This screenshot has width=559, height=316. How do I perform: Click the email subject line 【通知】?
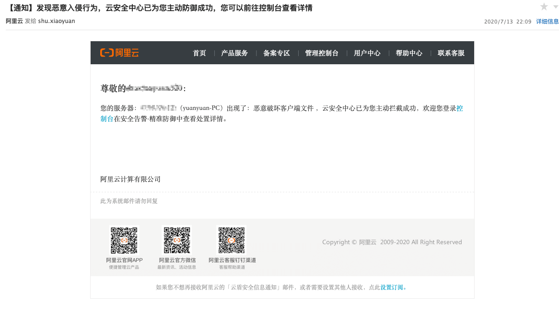[x=159, y=8]
